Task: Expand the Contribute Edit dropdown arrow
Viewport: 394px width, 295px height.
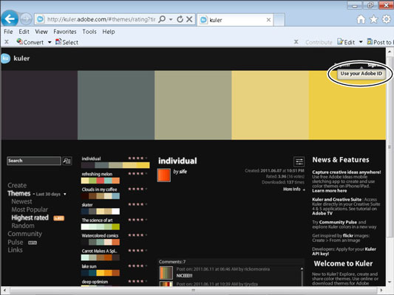Action: (361, 42)
